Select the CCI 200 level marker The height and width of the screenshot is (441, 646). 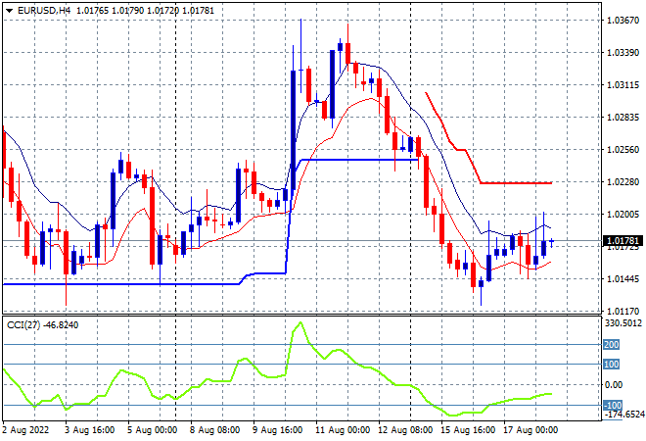point(611,344)
